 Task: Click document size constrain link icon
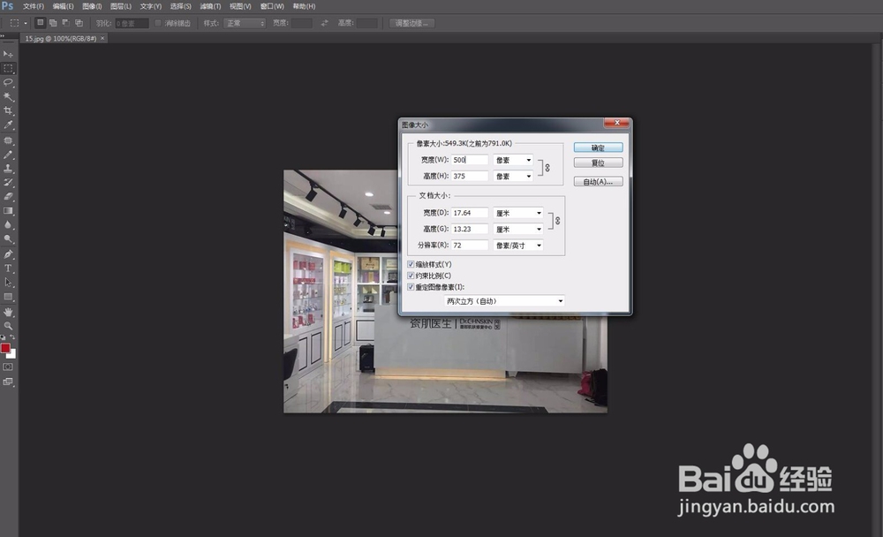click(557, 221)
